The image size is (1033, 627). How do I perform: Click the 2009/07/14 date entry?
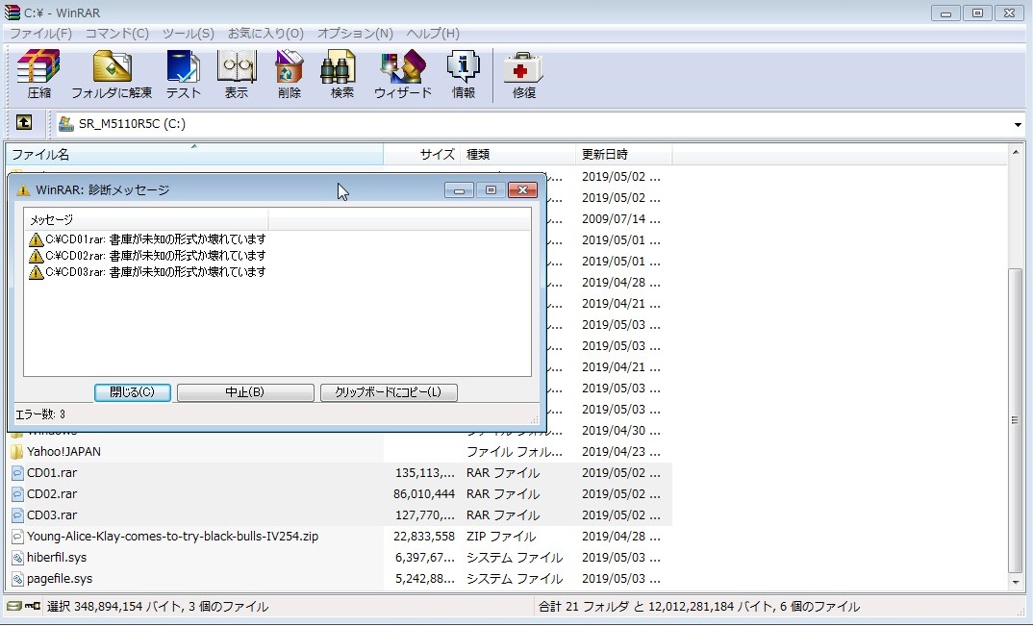[x=620, y=218]
